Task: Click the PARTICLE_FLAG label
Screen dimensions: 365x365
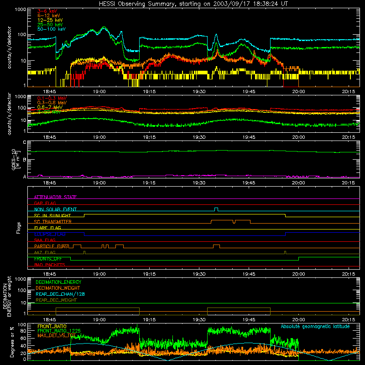Action: point(51,246)
